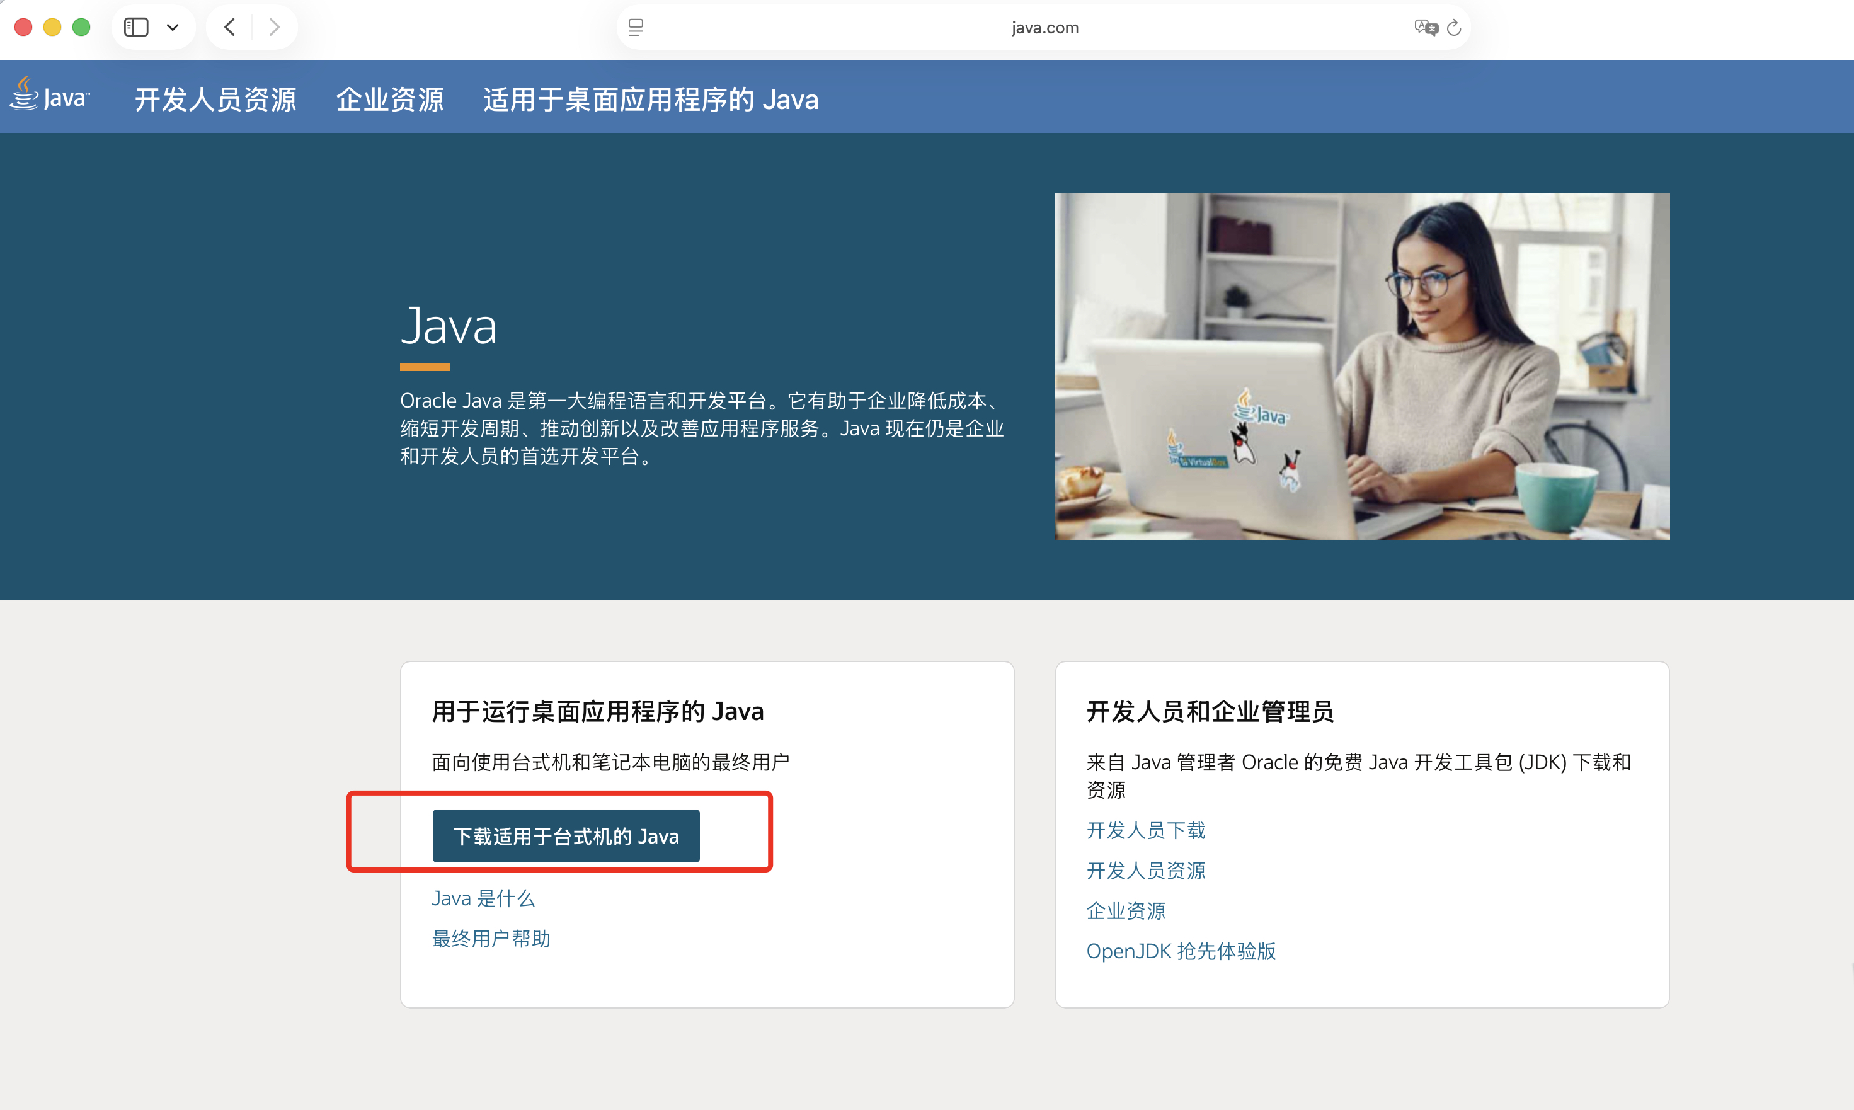The height and width of the screenshot is (1110, 1854).
Task: Open 适用于桌面应用程序的 Java nav item
Action: 650,100
